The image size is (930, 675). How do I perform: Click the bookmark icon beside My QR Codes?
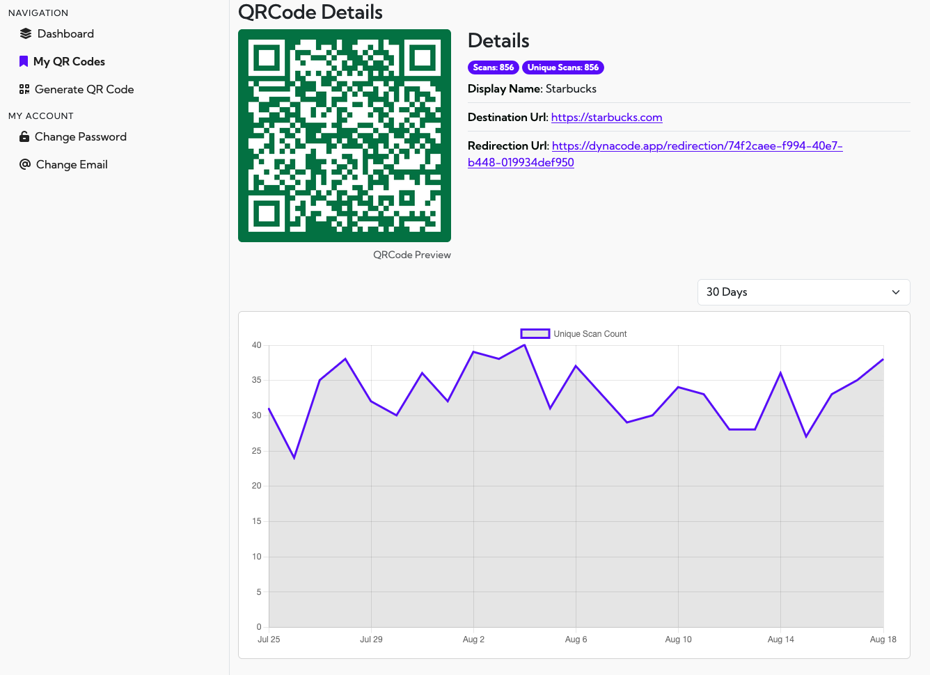[24, 61]
